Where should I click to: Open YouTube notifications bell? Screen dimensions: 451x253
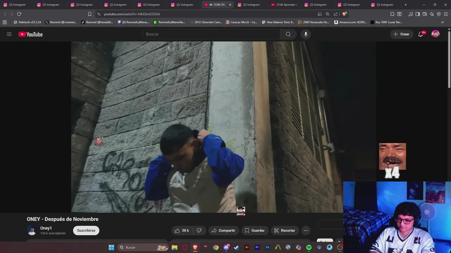421,34
